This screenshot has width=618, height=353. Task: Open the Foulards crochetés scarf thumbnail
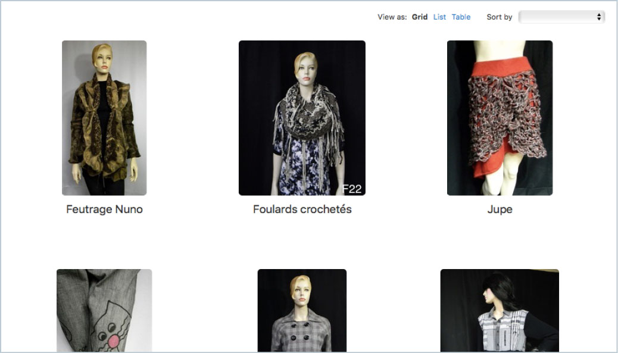[302, 118]
